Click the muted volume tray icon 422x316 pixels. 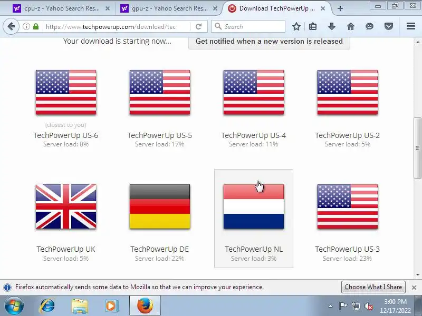coord(368,306)
